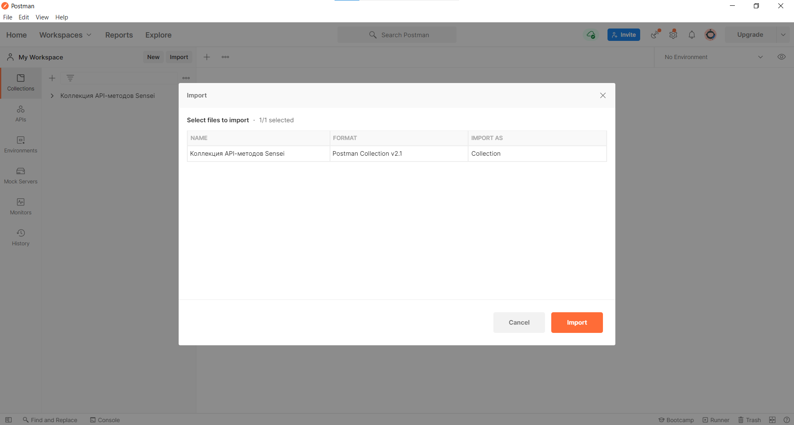Screen dimensions: 794x425
Task: Click the environment quick look eye icon
Action: (782, 57)
